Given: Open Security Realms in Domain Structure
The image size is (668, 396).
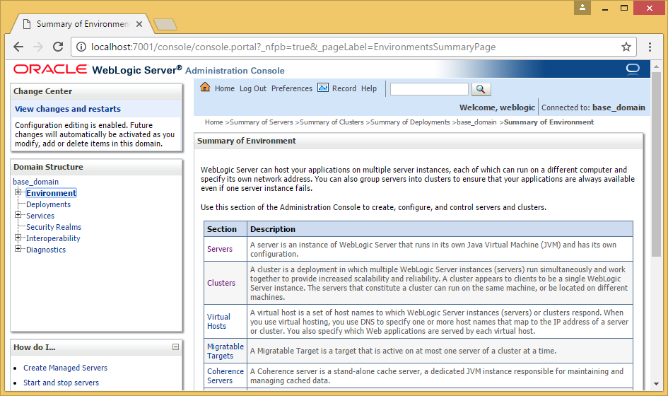Looking at the screenshot, I should tap(54, 227).
